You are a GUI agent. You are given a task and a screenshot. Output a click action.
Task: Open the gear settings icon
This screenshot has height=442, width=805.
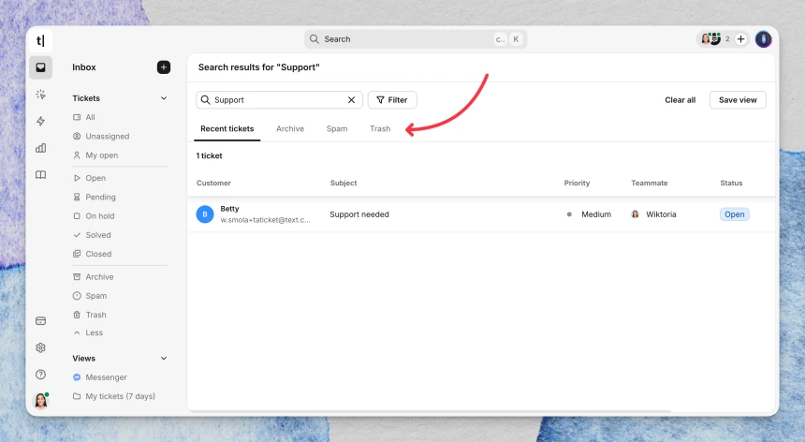click(40, 347)
